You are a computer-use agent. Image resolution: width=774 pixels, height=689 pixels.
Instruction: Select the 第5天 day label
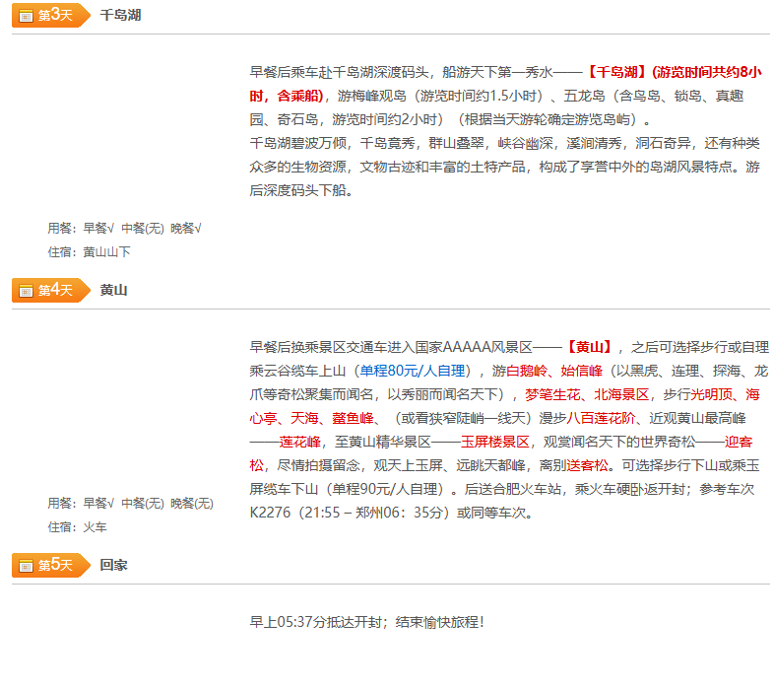pos(55,565)
